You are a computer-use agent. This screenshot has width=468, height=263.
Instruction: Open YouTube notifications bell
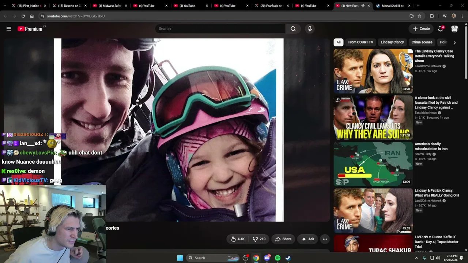pos(441,28)
